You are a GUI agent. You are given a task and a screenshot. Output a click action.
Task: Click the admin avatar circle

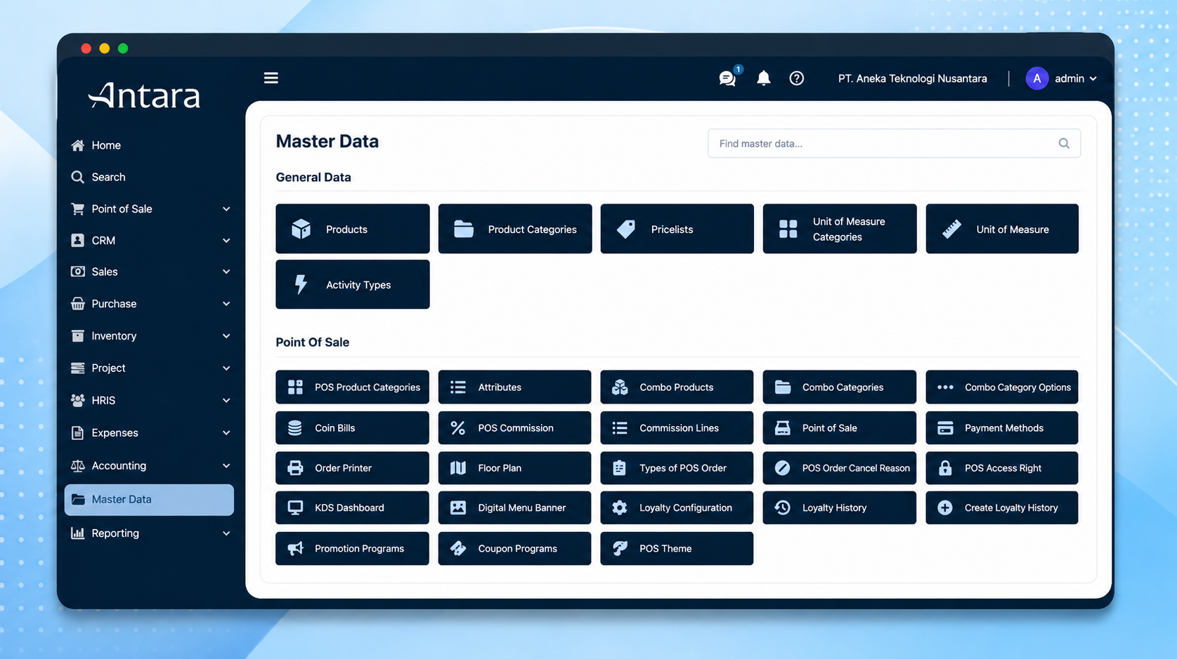(x=1036, y=79)
